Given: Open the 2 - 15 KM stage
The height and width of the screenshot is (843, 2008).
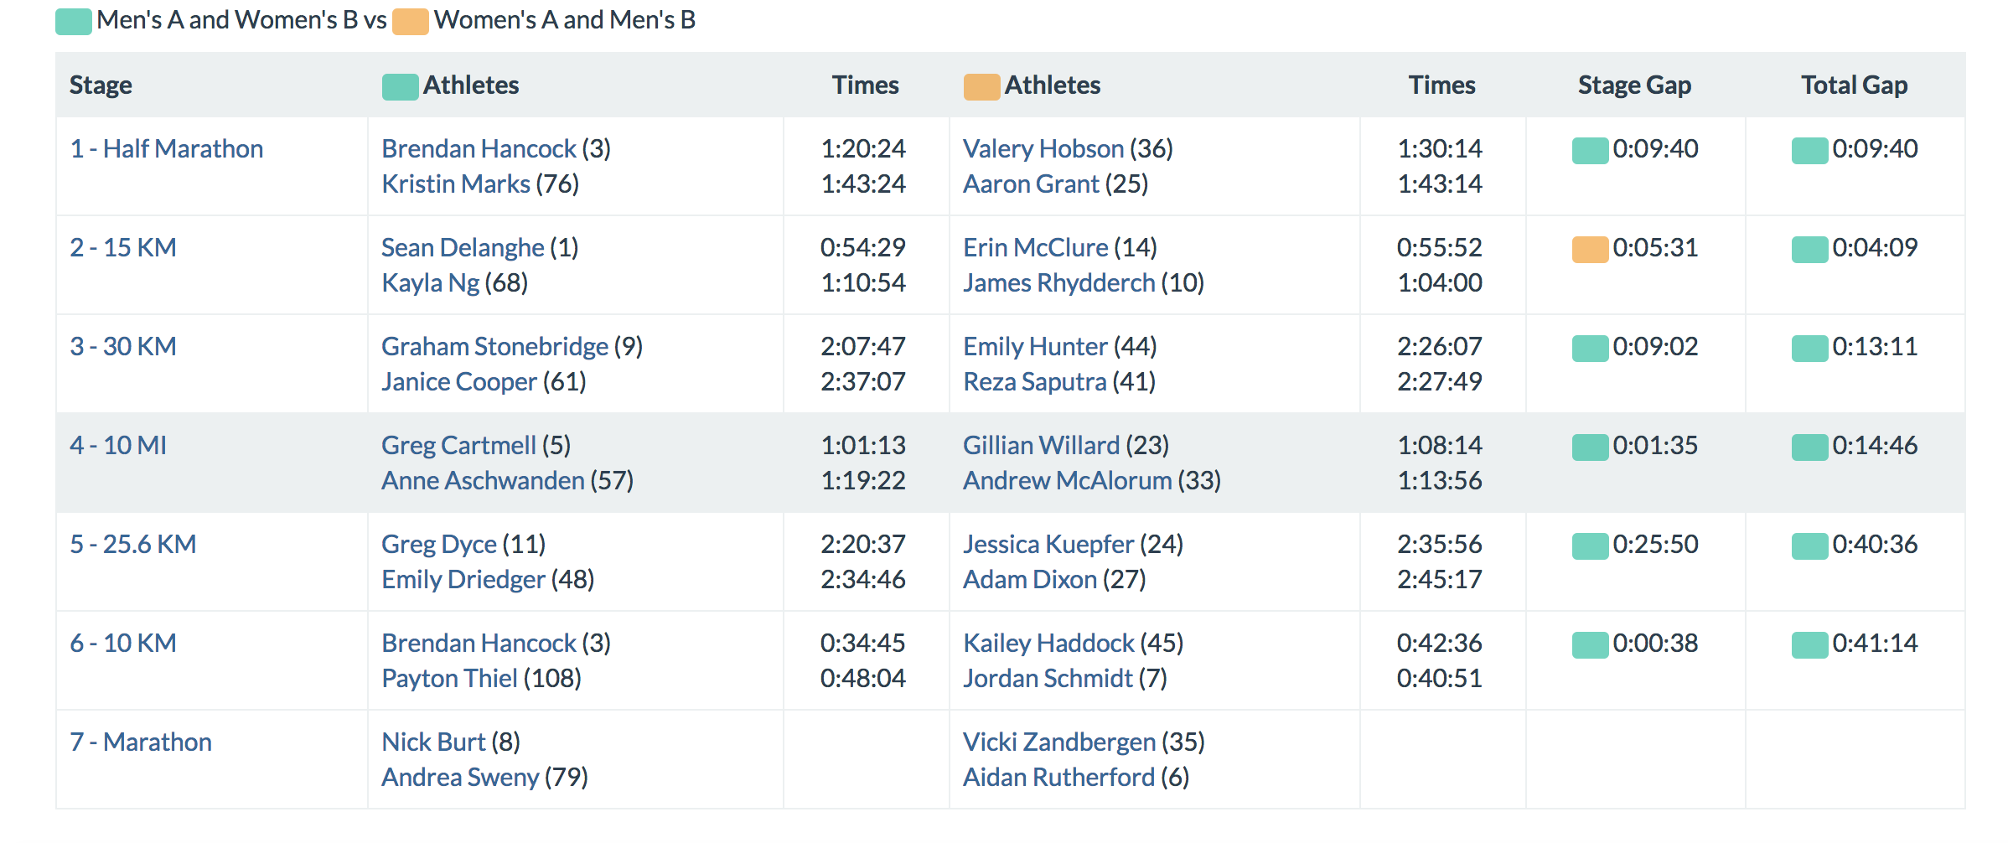Looking at the screenshot, I should [123, 248].
